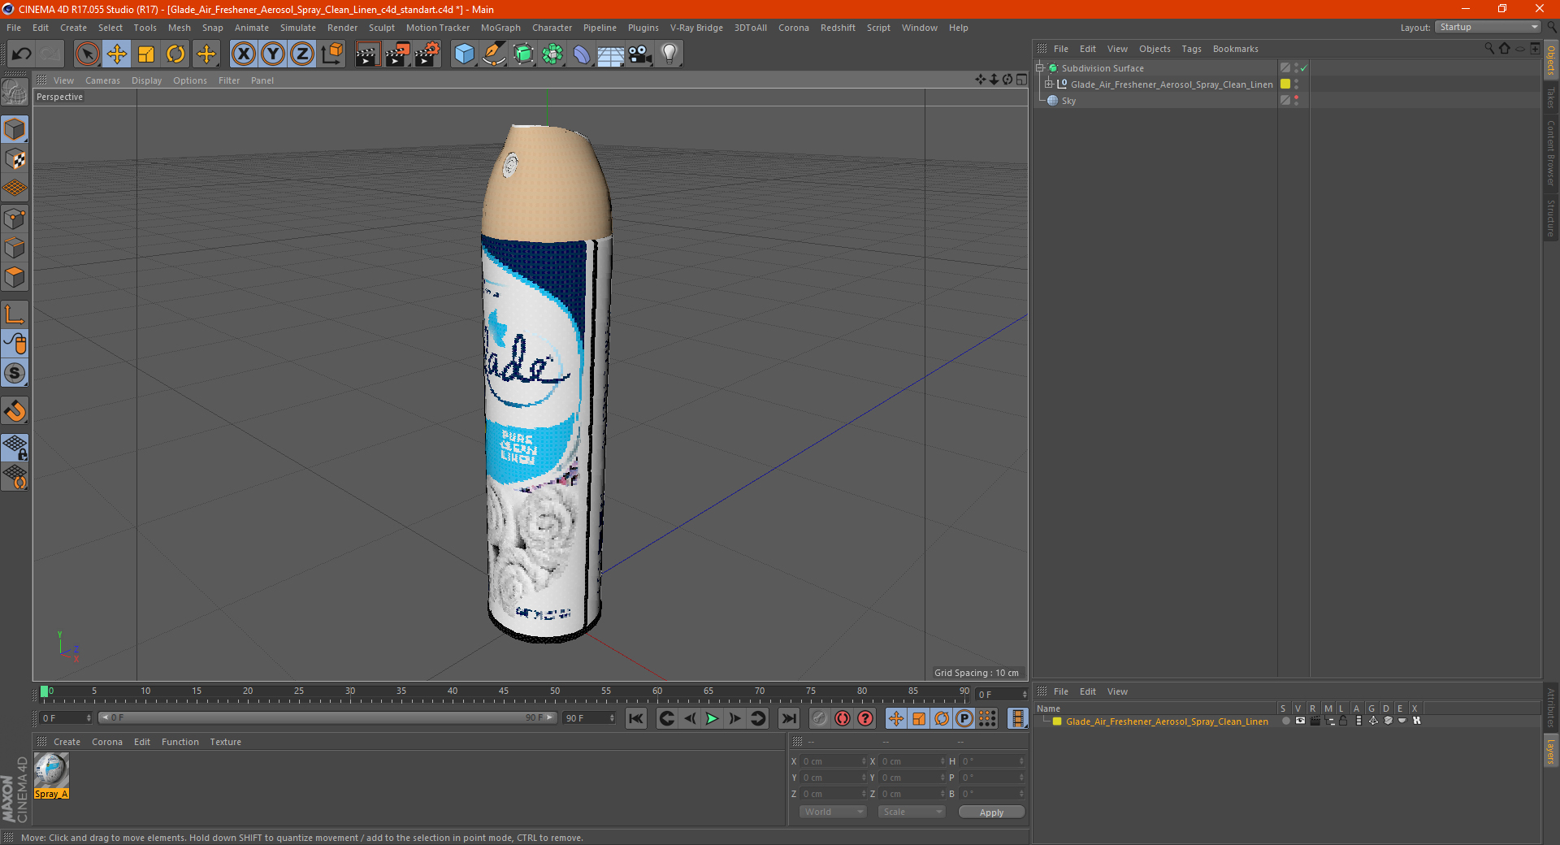Toggle Z axis lock
1560x845 pixels.
click(x=302, y=54)
